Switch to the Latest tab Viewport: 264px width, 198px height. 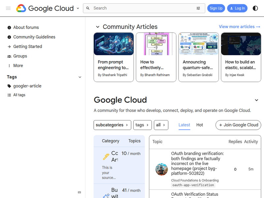184,125
